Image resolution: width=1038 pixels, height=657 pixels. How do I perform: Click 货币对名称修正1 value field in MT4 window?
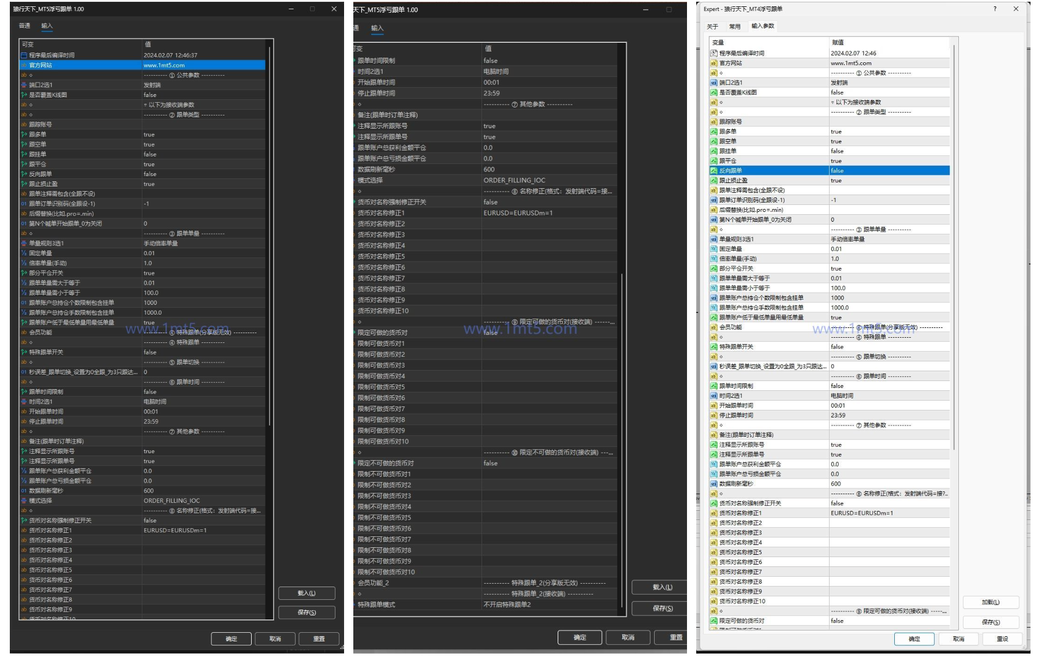point(889,513)
